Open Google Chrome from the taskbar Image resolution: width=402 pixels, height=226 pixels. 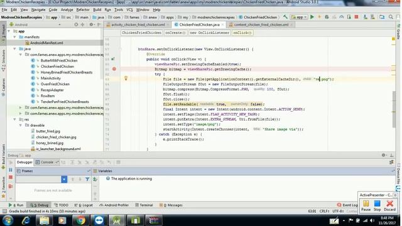(x=80, y=220)
